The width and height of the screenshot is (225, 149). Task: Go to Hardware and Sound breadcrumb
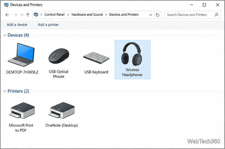pos(87,15)
